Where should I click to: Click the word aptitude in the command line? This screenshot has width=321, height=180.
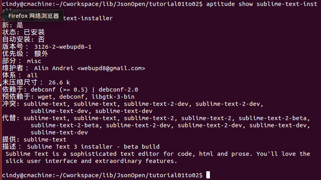221,4
